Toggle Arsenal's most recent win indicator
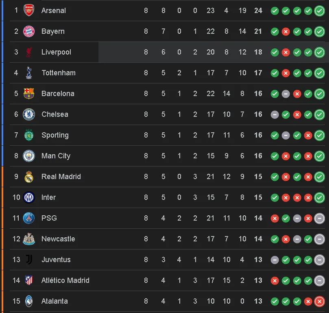The width and height of the screenshot is (329, 313). (x=318, y=11)
